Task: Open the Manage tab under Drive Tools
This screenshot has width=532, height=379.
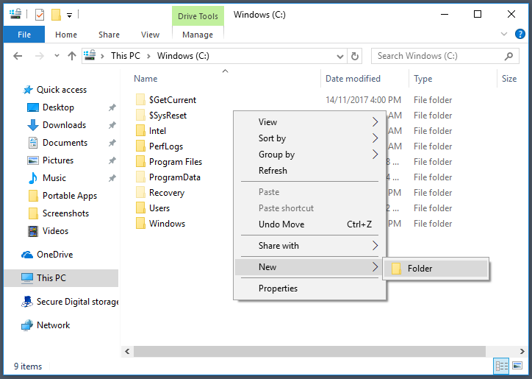Action: tap(198, 35)
